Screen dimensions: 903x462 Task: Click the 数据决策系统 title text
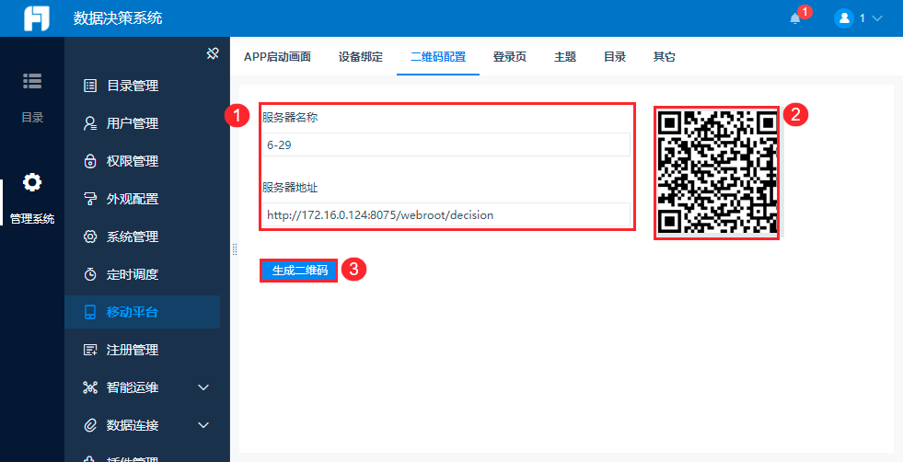[118, 17]
